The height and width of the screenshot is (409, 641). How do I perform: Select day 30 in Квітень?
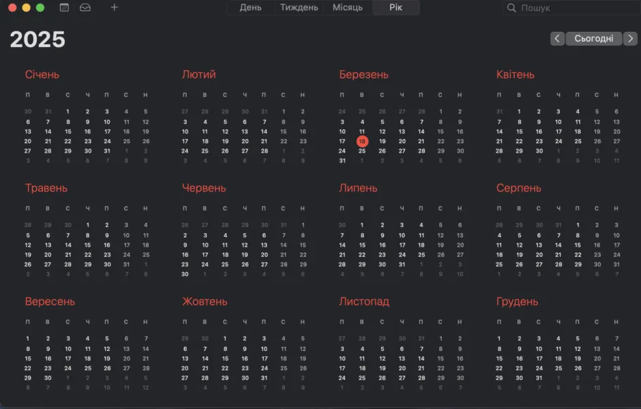[x=539, y=151]
